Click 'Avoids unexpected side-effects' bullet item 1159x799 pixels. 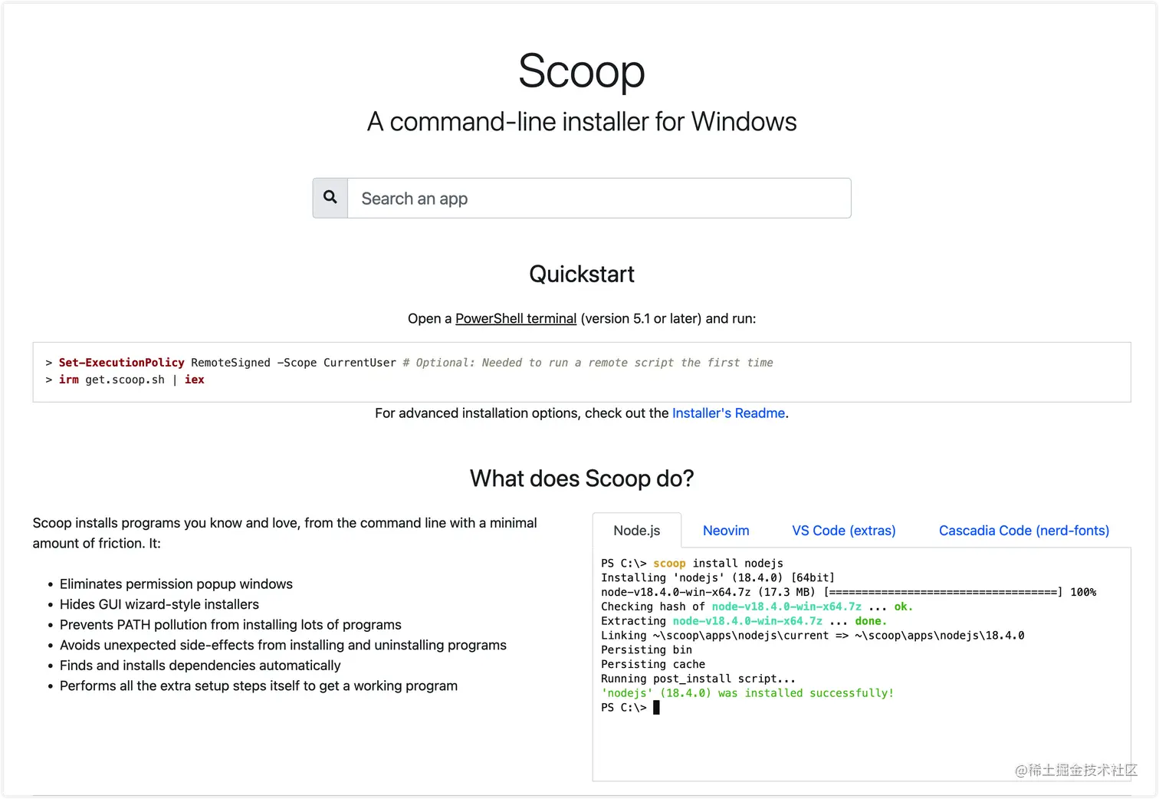(x=283, y=645)
